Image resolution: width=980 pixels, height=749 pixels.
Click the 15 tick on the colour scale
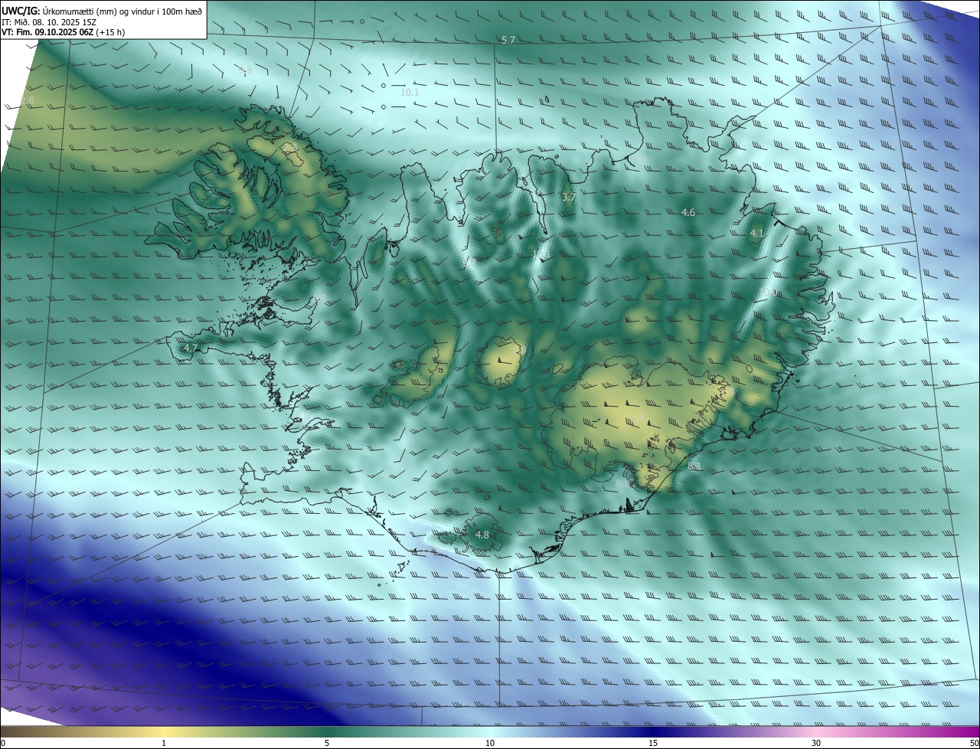[x=653, y=743]
